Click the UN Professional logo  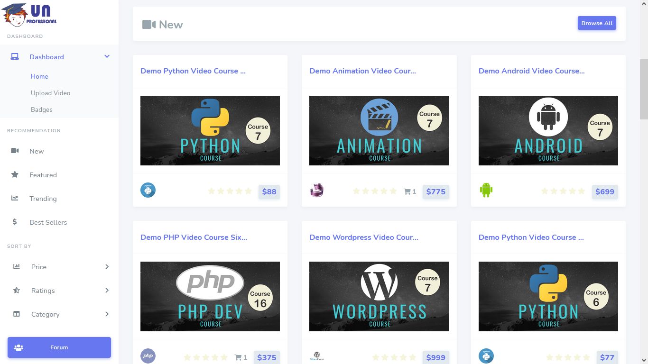tap(29, 14)
